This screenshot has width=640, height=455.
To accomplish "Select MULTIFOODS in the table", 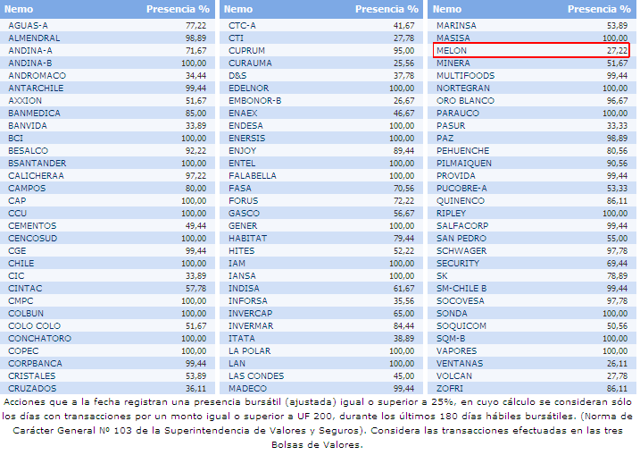I will point(465,76).
